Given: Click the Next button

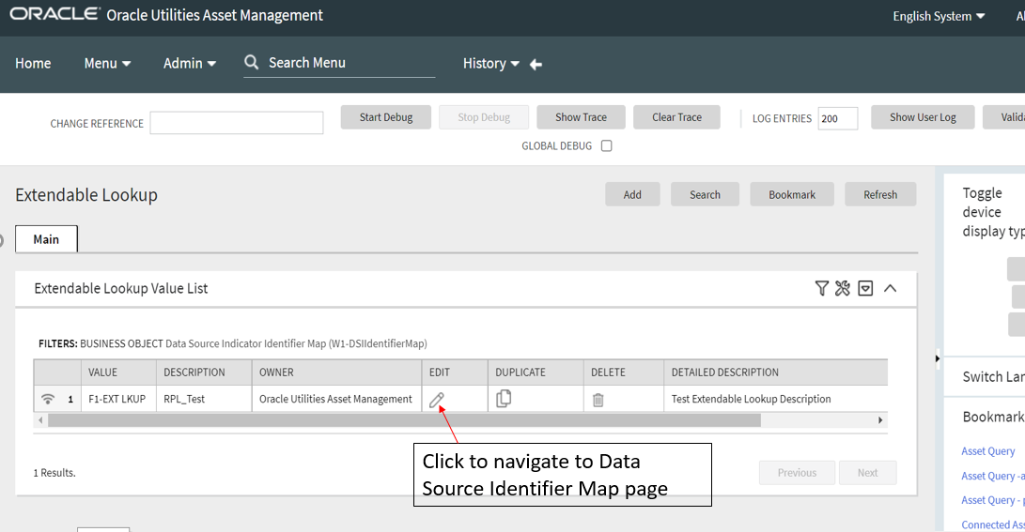Looking at the screenshot, I should click(867, 473).
